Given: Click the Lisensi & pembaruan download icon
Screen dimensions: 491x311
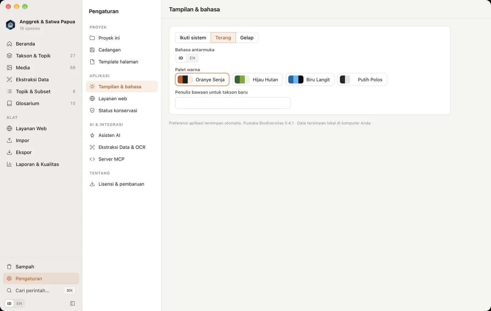Looking at the screenshot, I should coord(92,184).
